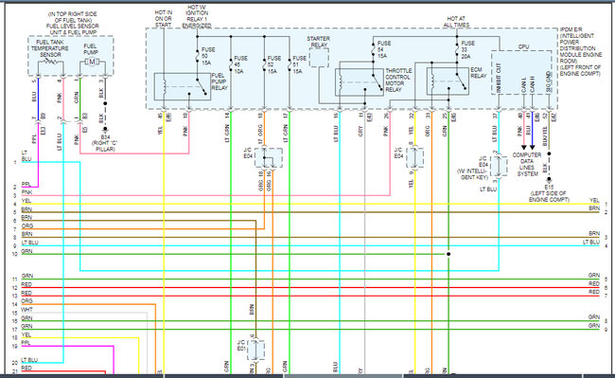Screen dimensions: 615x378
Task: Click the HOT IN ON OR START label
Action: click(x=163, y=18)
